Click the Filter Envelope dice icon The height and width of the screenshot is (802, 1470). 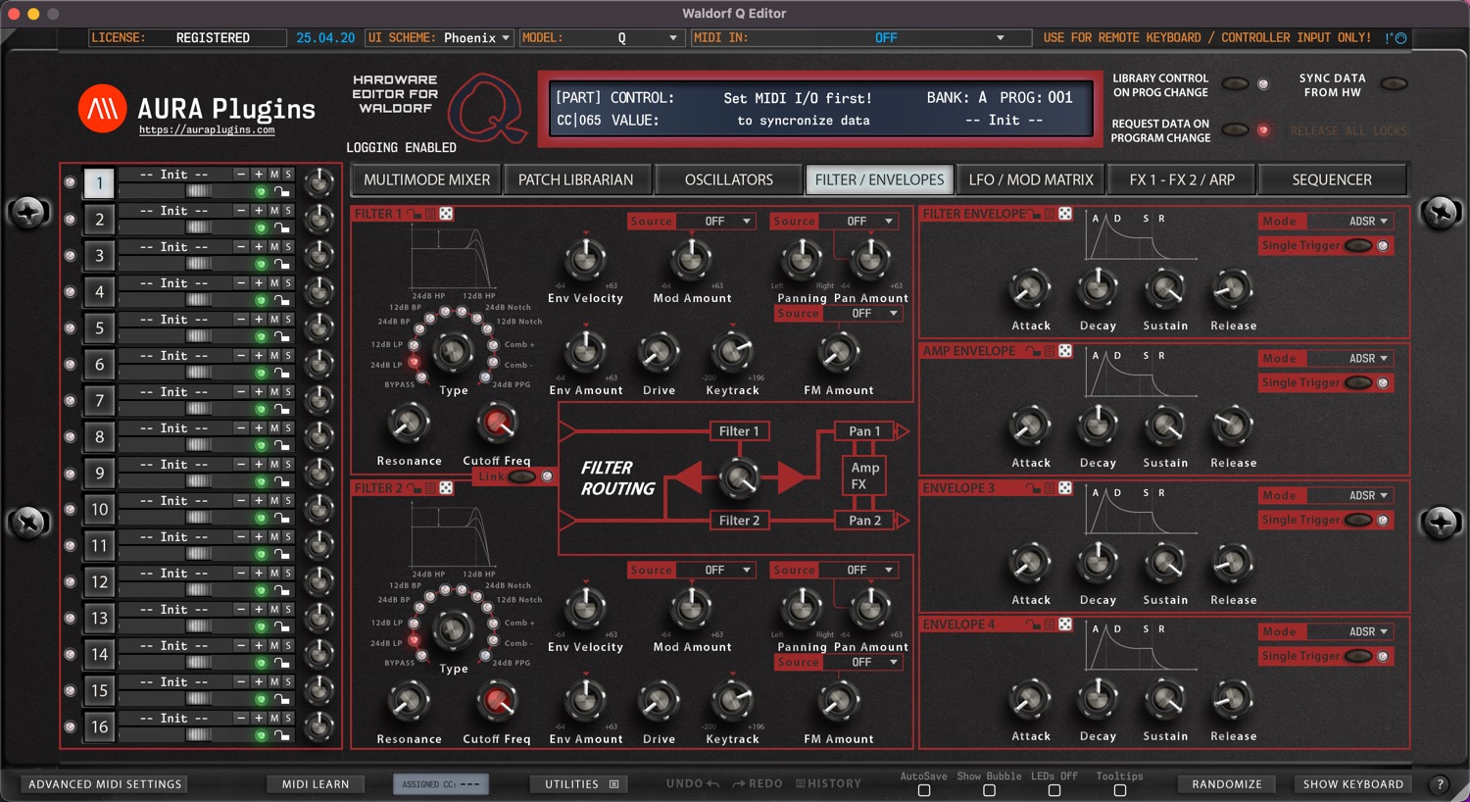(x=1065, y=213)
